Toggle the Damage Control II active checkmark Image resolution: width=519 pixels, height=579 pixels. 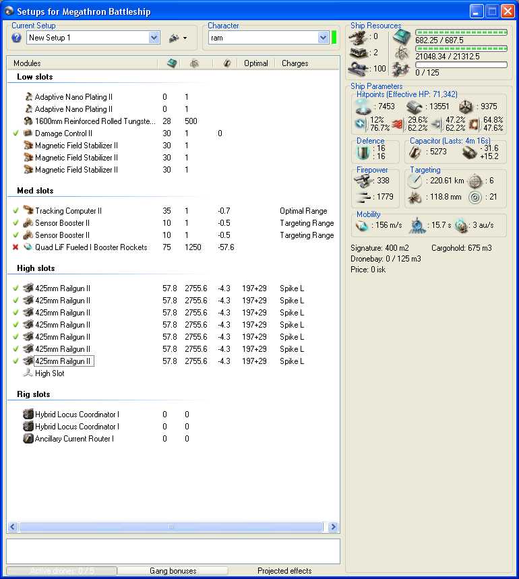pyautogui.click(x=16, y=133)
